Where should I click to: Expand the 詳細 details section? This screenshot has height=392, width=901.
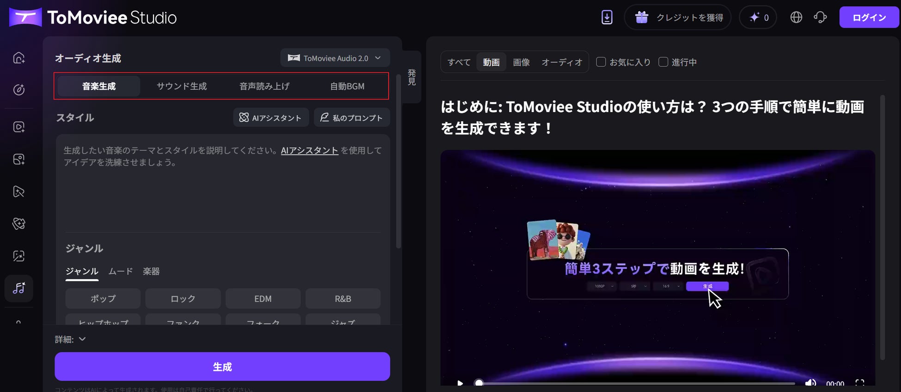pyautogui.click(x=70, y=339)
